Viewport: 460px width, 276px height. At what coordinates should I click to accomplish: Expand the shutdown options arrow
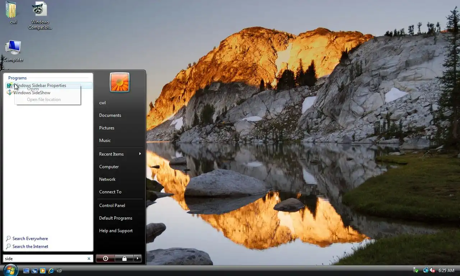137,258
